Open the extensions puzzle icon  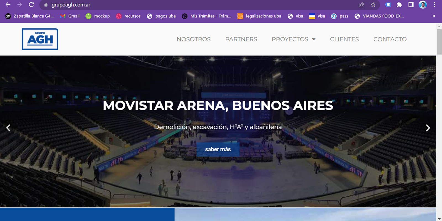[x=399, y=5]
